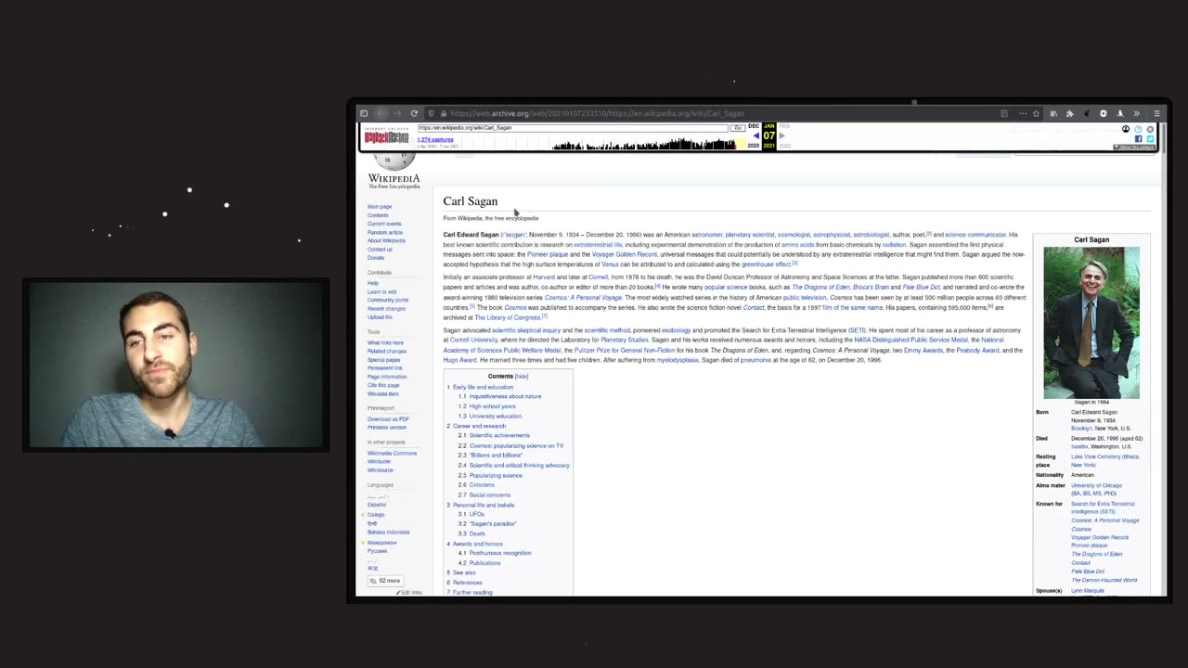Click the browser address bar URL
The width and height of the screenshot is (1188, 668).
(x=597, y=113)
